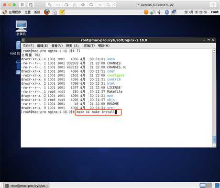Click the terminal window menu icon in the title bar
The height and width of the screenshot is (188, 220).
pos(23,40)
